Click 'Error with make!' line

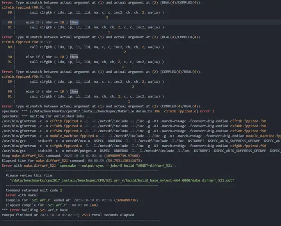[22, 195]
